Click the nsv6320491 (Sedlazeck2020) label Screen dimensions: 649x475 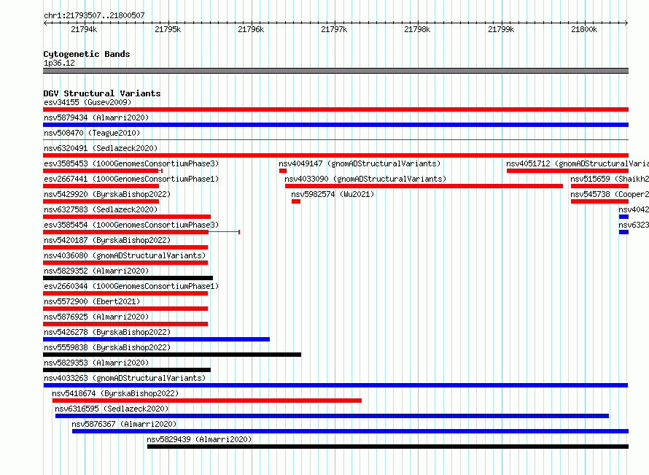pyautogui.click(x=101, y=148)
